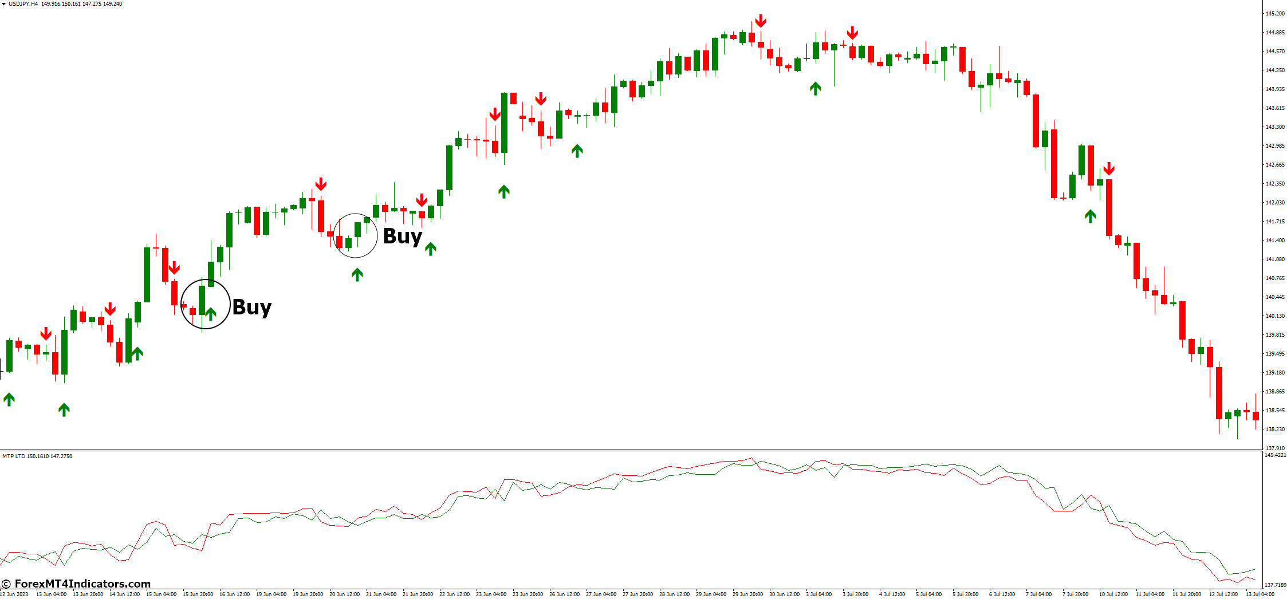
Task: Click the 145.200 price on the right axis
Action: (x=1274, y=13)
